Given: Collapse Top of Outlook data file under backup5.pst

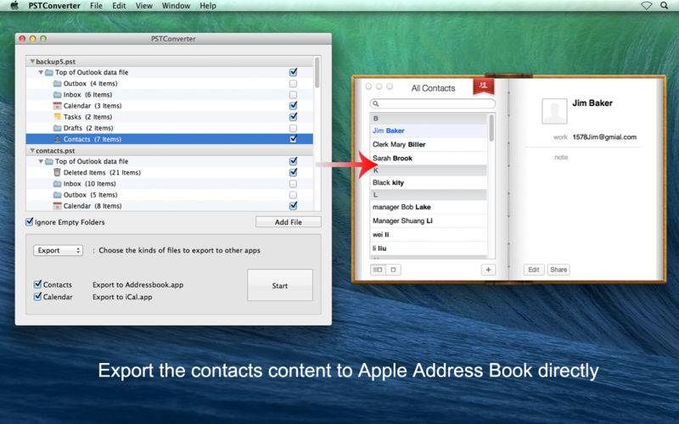Looking at the screenshot, I should click(41, 72).
